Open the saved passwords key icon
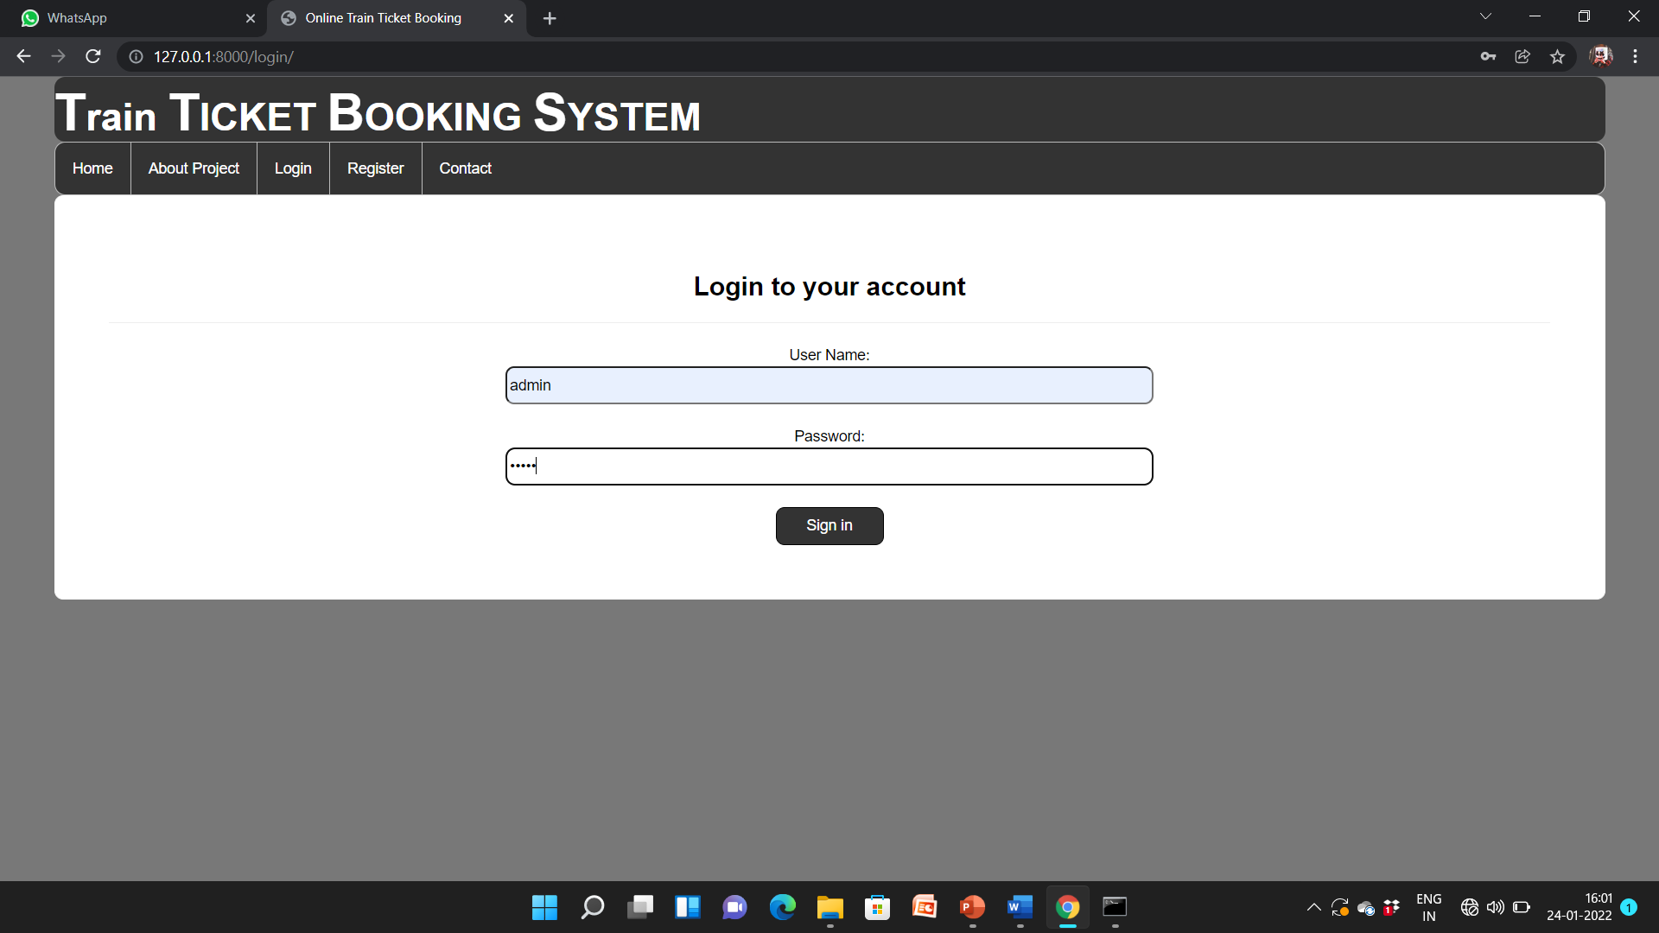The image size is (1659, 933). pyautogui.click(x=1488, y=56)
